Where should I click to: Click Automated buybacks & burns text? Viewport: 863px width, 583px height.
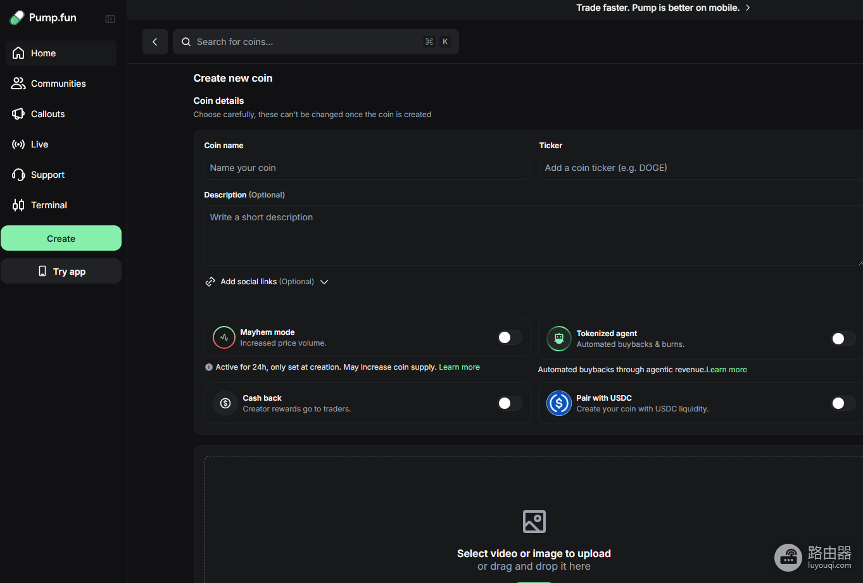631,344
